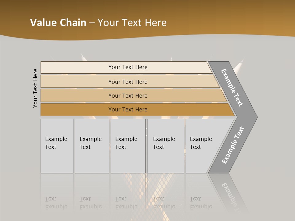Select the darkest brown 'Your Text Here' bar

click(x=128, y=110)
